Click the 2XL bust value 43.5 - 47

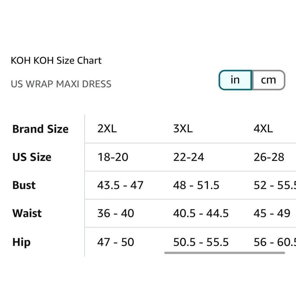120,185
